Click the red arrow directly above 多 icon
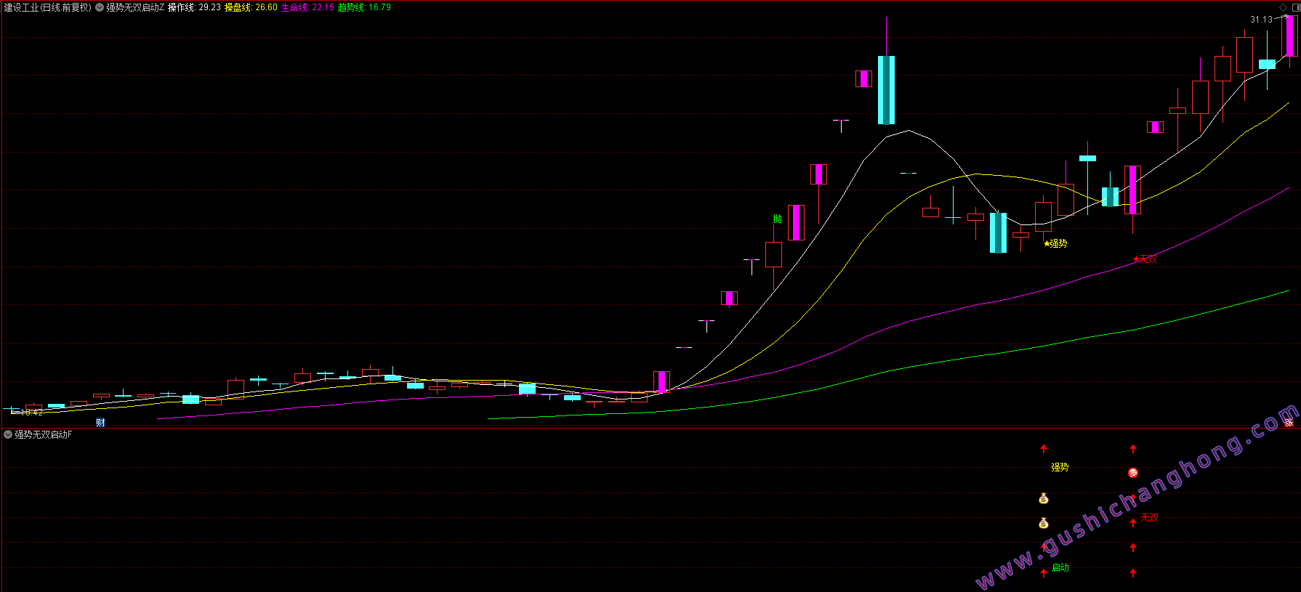 click(1132, 449)
